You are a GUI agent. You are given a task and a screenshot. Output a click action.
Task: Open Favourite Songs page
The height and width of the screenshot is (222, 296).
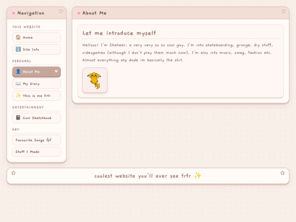[x=36, y=140]
